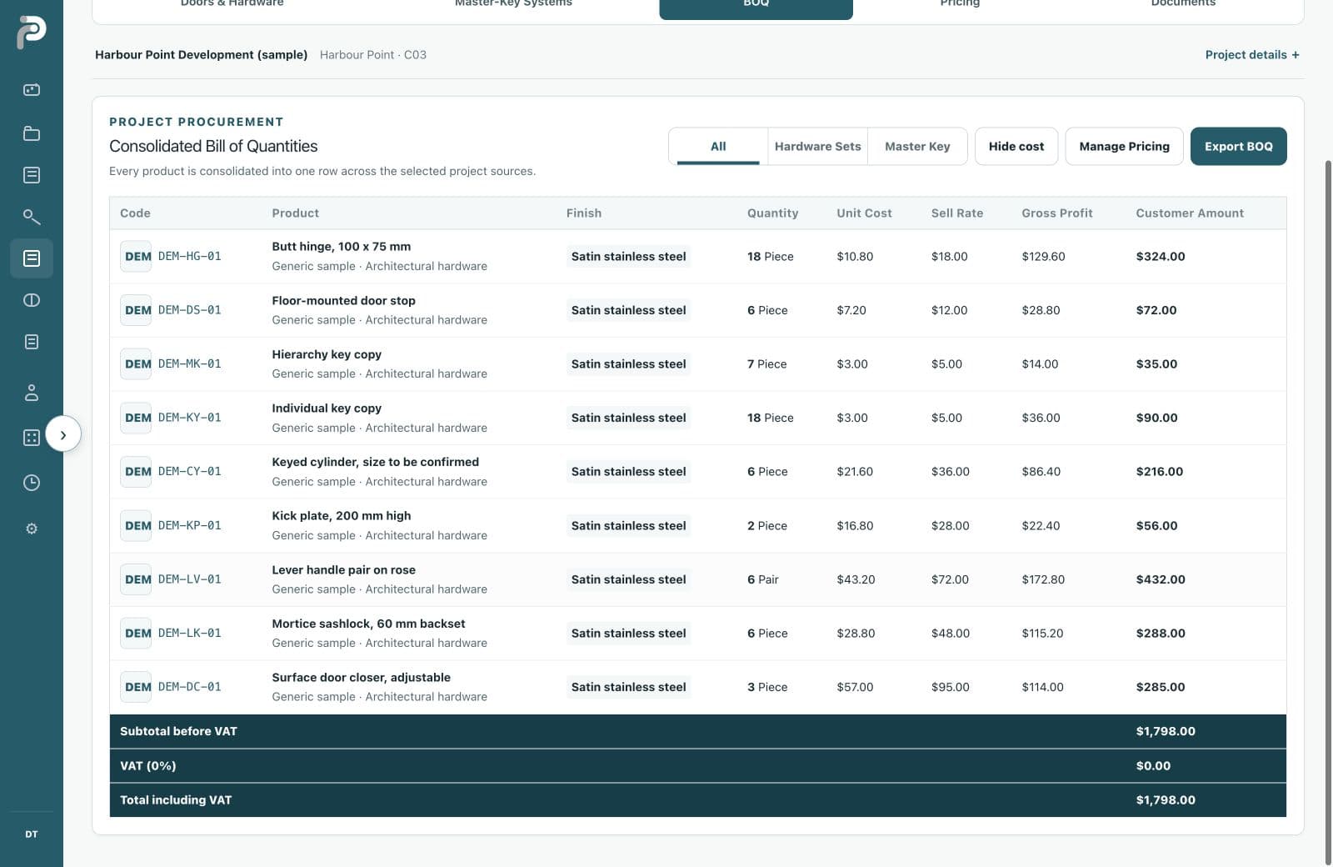Click product Mortice sashlock, 60 mm backset
This screenshot has width=1333, height=867.
tap(368, 624)
